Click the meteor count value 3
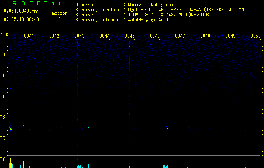This screenshot has height=168, width=264. click(60, 19)
